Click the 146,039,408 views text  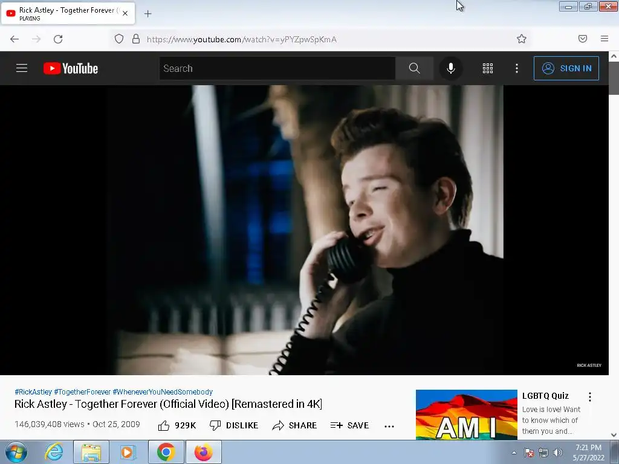pyautogui.click(x=50, y=424)
